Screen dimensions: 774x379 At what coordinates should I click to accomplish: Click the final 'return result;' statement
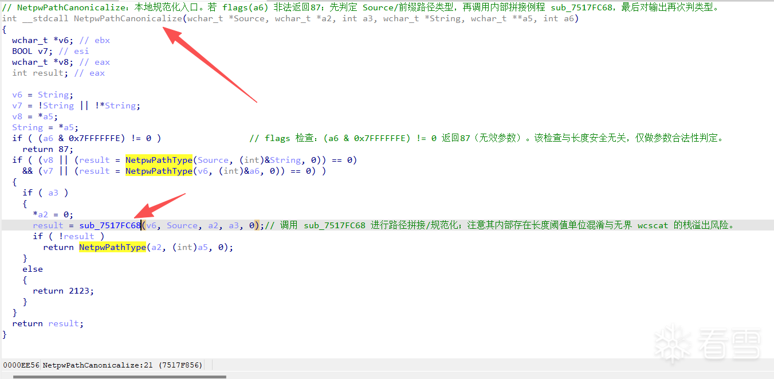click(48, 323)
